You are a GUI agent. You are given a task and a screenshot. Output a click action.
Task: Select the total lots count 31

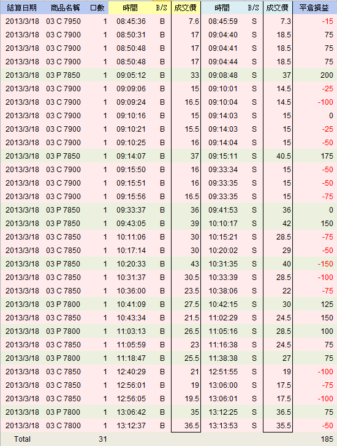click(103, 439)
